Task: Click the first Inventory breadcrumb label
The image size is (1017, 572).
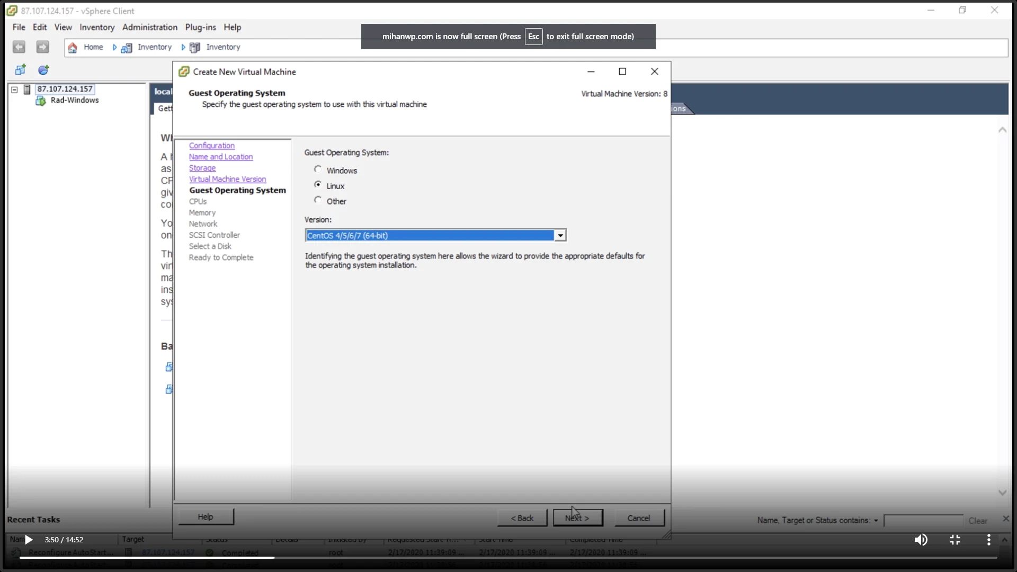Action: click(x=155, y=47)
